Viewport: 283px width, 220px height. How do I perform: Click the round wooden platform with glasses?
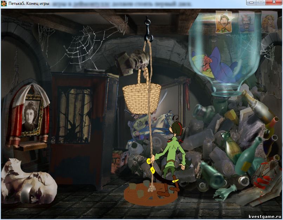(x=151, y=194)
